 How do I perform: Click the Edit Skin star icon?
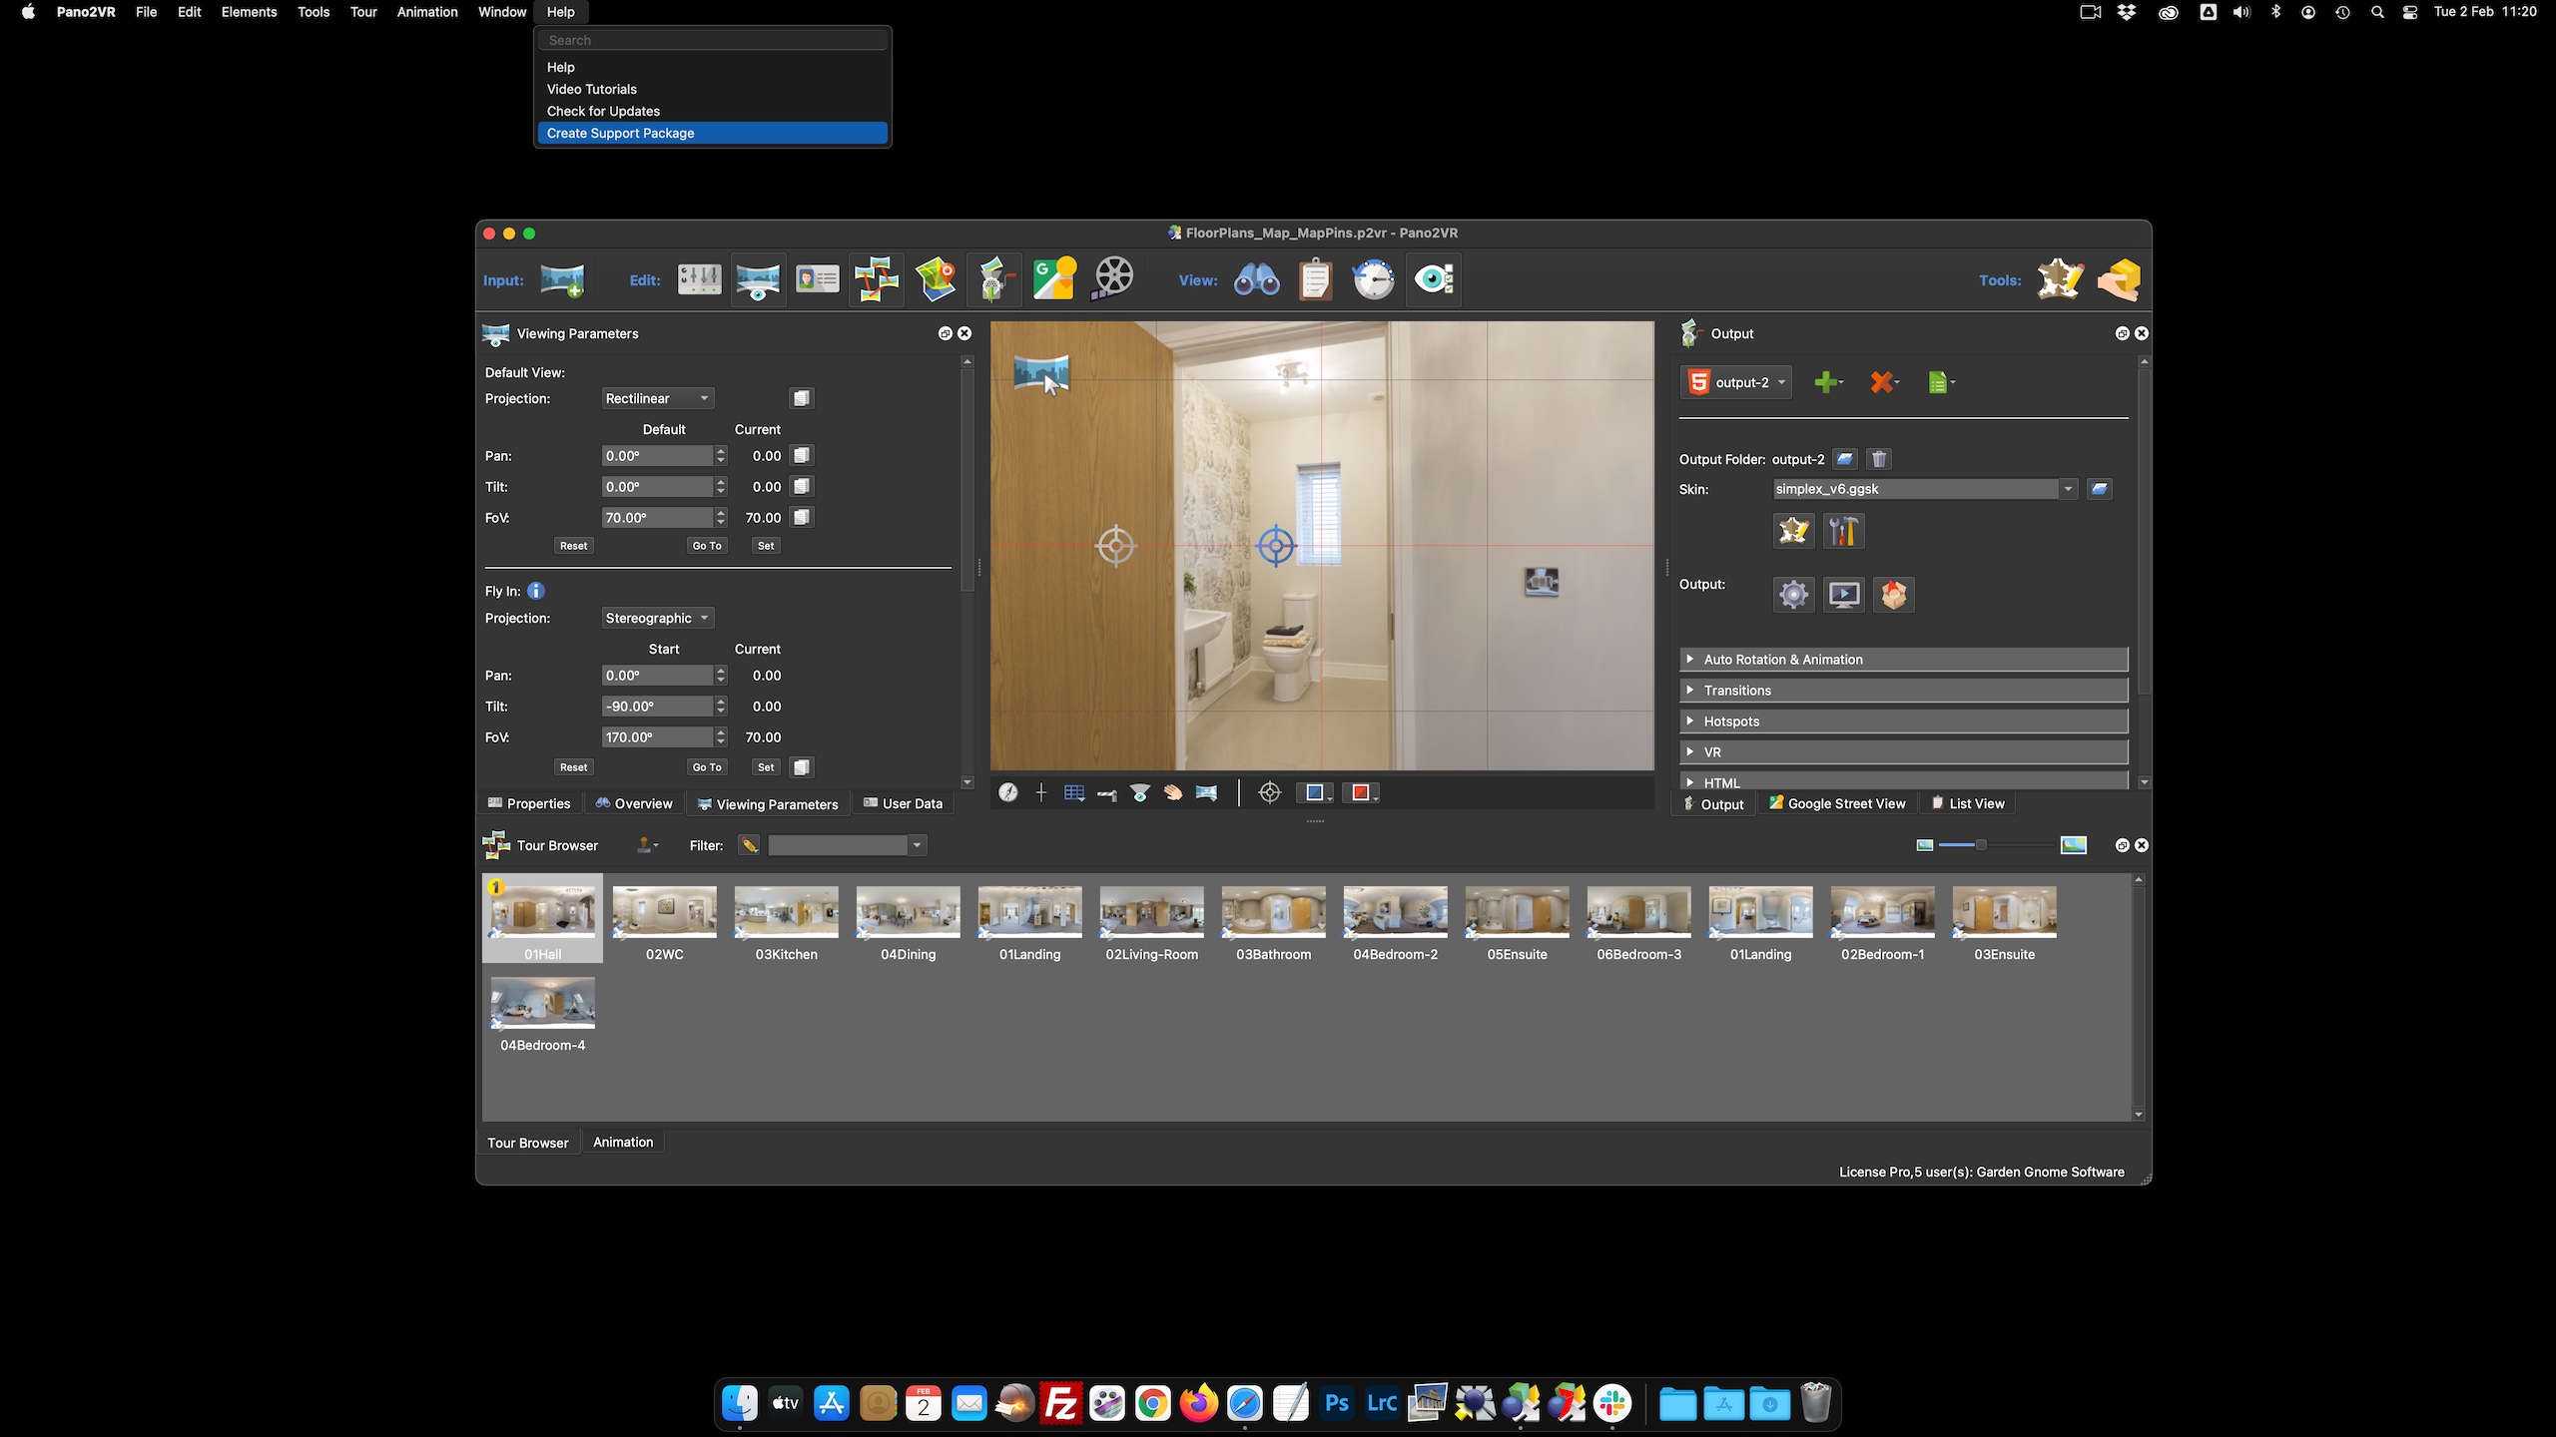pos(1793,530)
